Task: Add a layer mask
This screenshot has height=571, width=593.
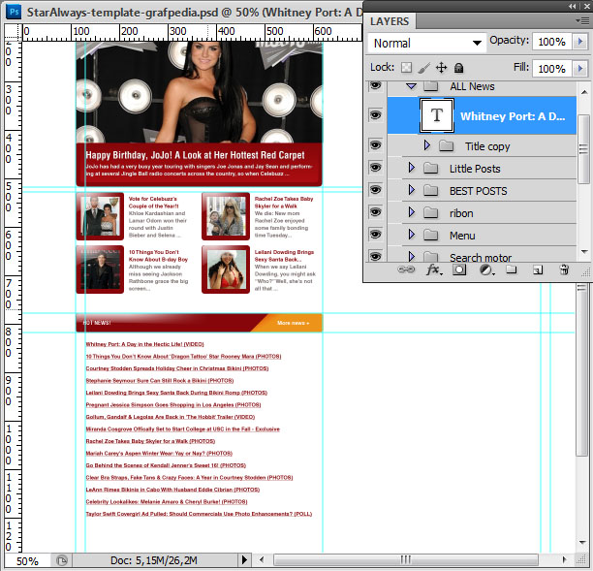Action: point(459,270)
